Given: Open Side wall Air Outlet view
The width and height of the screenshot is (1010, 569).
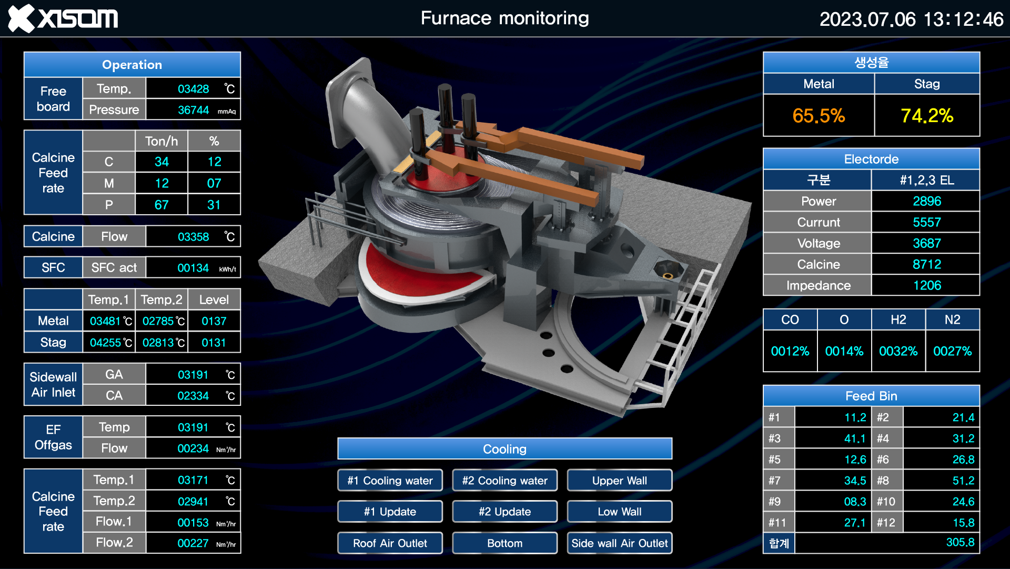Looking at the screenshot, I should click(619, 543).
